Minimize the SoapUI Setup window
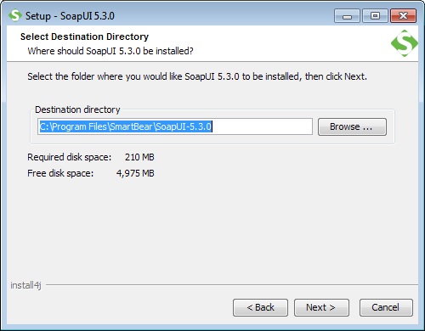This screenshot has height=331, width=425. 347,16
